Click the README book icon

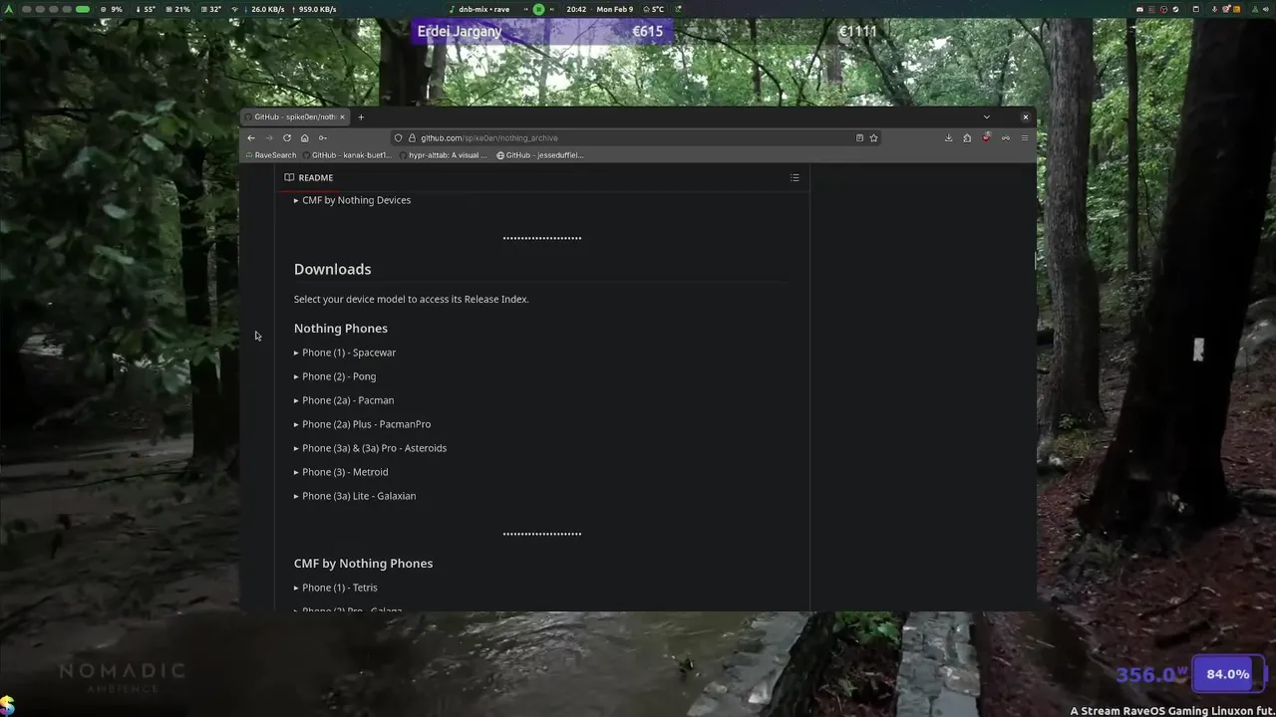[289, 177]
